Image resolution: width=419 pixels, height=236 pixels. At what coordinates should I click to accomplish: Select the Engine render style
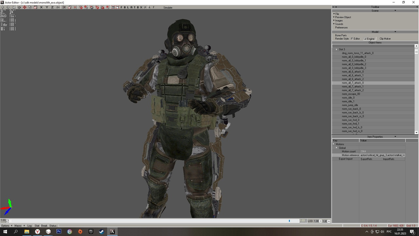tap(369, 39)
